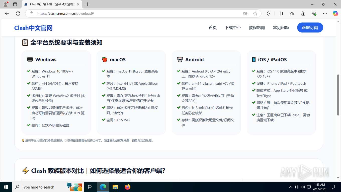This screenshot has height=192, width=341.
Task: Click text 架构：arm64-v8a, armeabi-v7a
Action: [x=205, y=83]
